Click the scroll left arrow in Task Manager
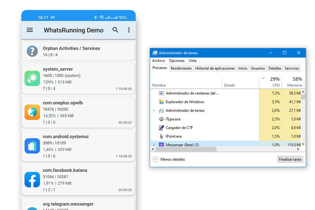Image resolution: width=315 pixels, height=210 pixels. (153, 149)
